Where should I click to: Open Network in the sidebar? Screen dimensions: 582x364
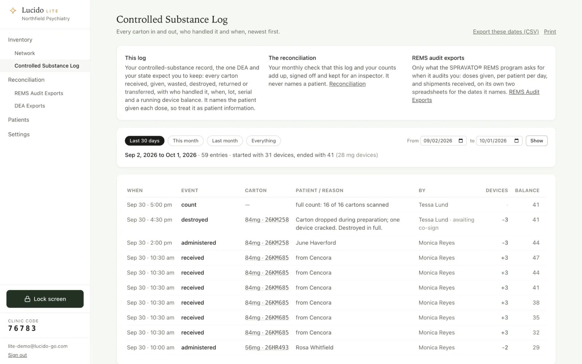(25, 53)
